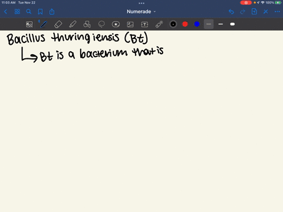Undo the last stroke
Screen dimensions: 283x212
[231, 12]
